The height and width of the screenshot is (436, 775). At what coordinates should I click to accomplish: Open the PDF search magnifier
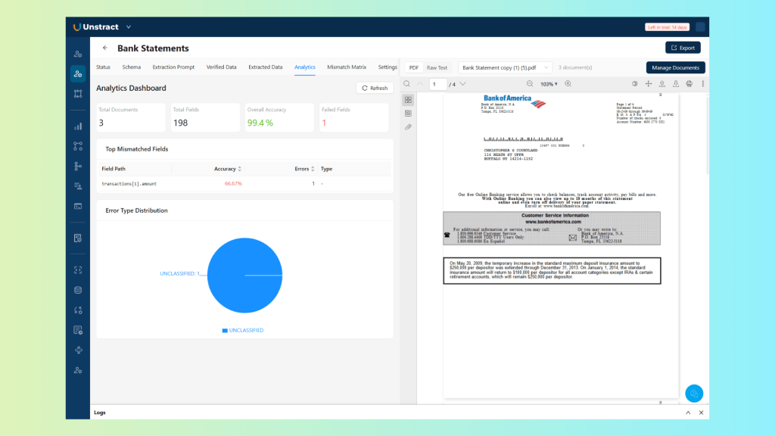pos(407,84)
